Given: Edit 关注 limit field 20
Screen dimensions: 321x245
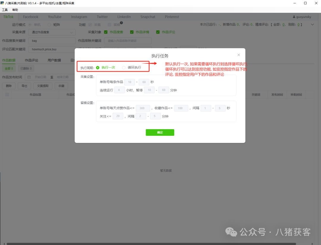Looking at the screenshot, I should [118, 116].
